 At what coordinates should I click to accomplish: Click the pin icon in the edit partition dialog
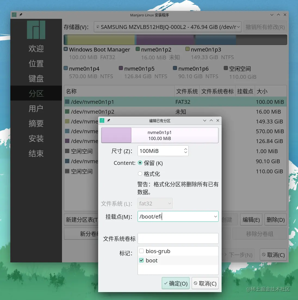click(x=108, y=120)
